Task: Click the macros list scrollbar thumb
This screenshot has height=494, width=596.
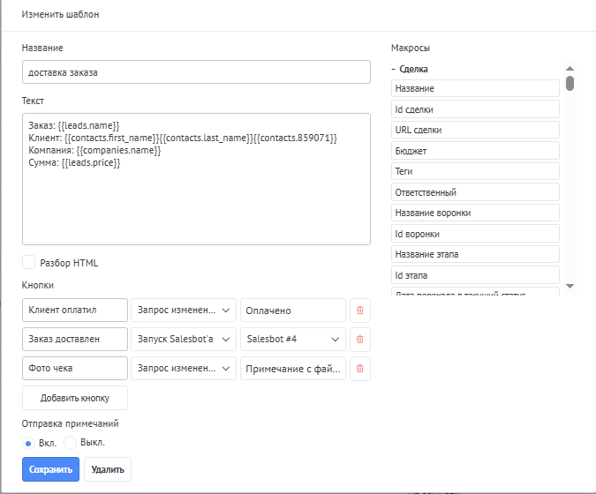Action: [570, 83]
